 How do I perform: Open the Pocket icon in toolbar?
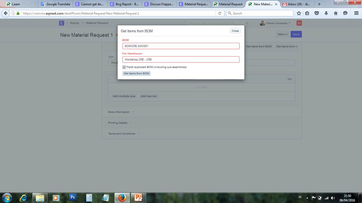(317, 13)
